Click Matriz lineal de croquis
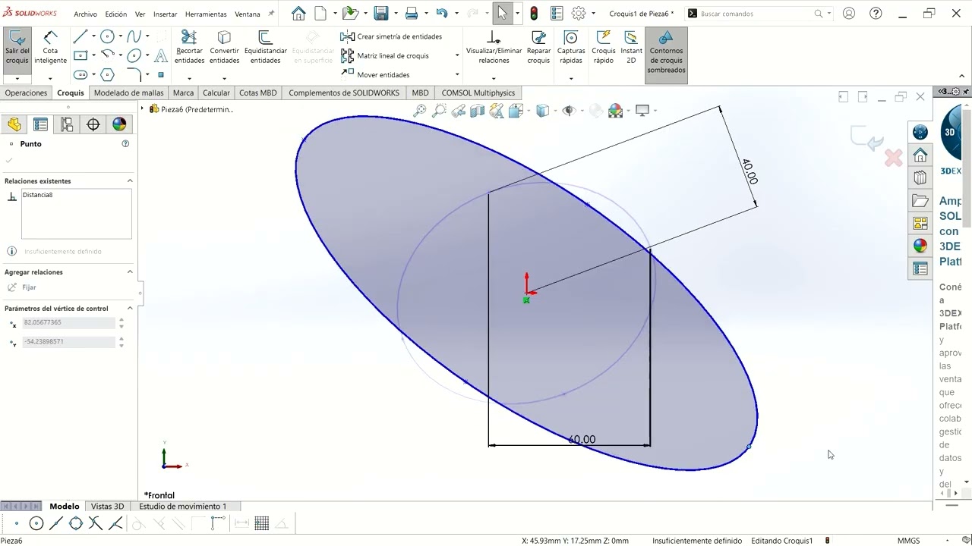 (x=385, y=55)
